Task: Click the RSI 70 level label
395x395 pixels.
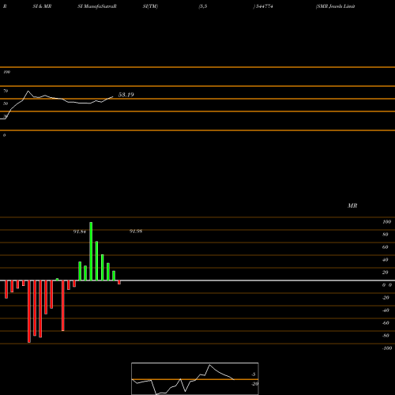Action: (6, 91)
